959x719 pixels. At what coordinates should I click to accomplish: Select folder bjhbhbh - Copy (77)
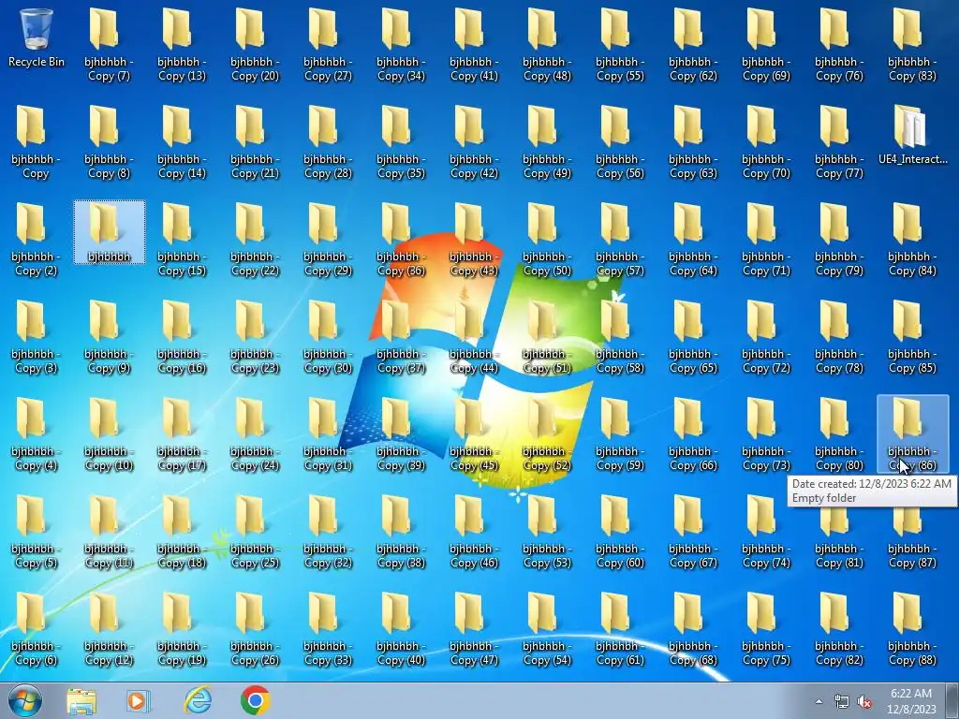[839, 142]
